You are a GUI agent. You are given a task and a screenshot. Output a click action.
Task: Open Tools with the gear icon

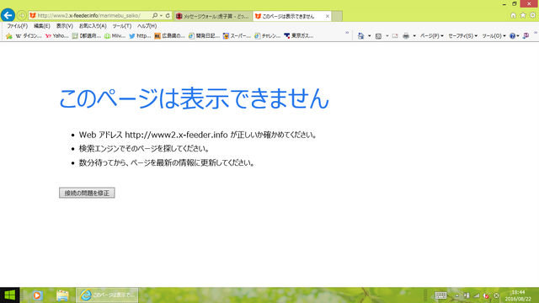tap(532, 15)
